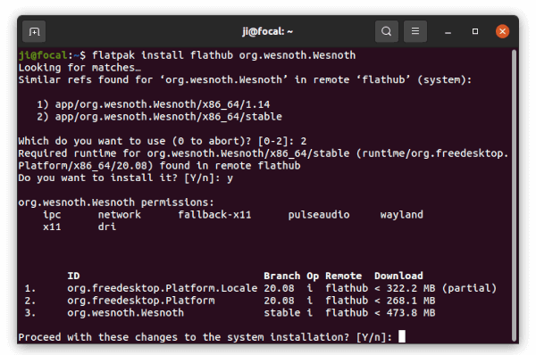This screenshot has width=536, height=355.
Task: Click the org.freedesktop.Platform.Locale row
Action: [261, 288]
